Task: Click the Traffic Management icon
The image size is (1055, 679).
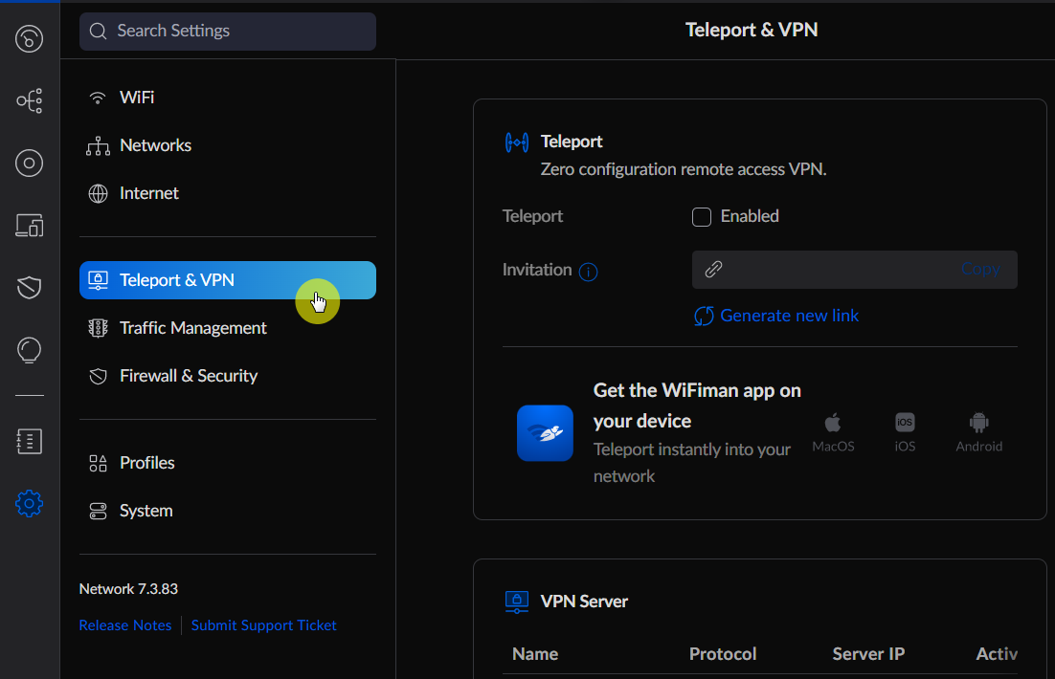Action: click(99, 328)
